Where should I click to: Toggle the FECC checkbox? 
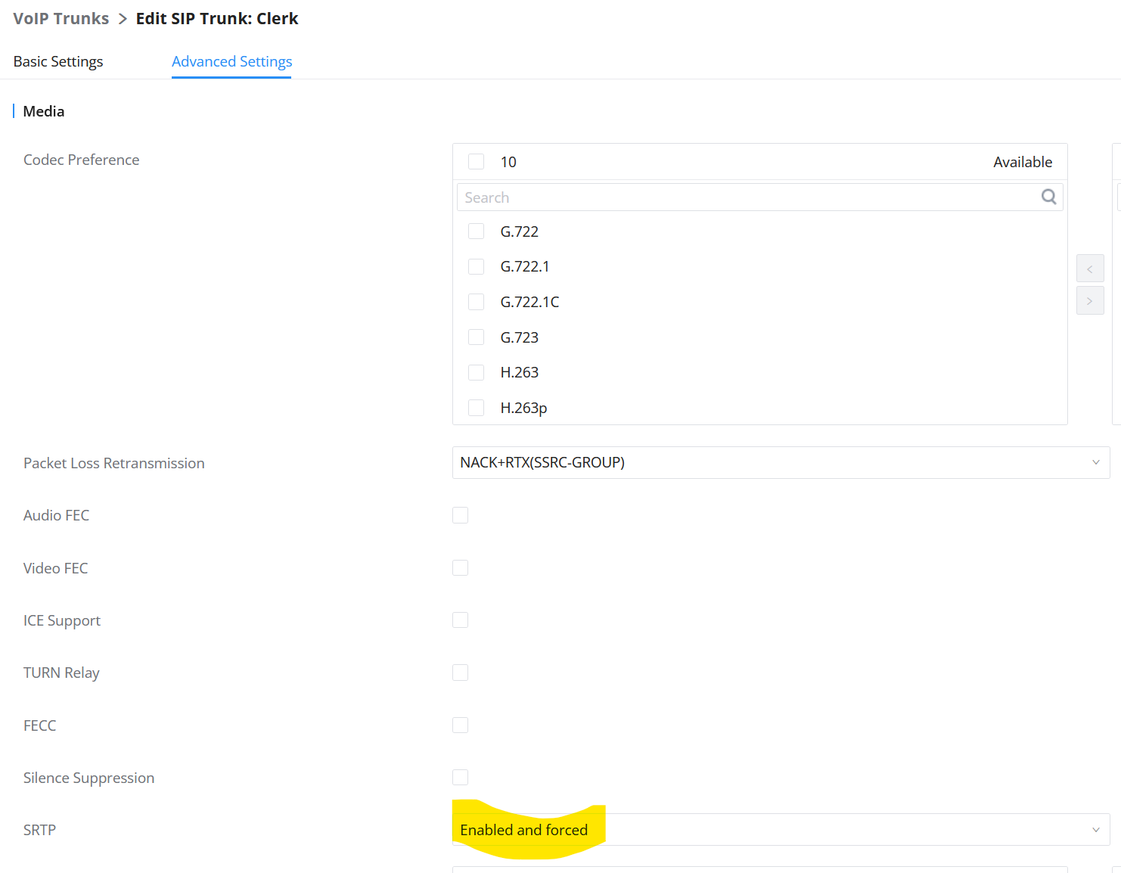coord(460,725)
